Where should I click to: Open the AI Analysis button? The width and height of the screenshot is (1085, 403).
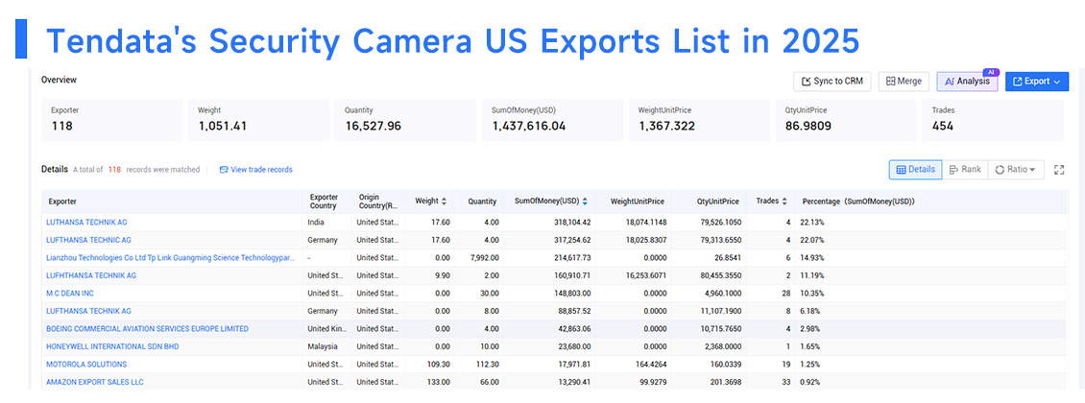coord(967,82)
